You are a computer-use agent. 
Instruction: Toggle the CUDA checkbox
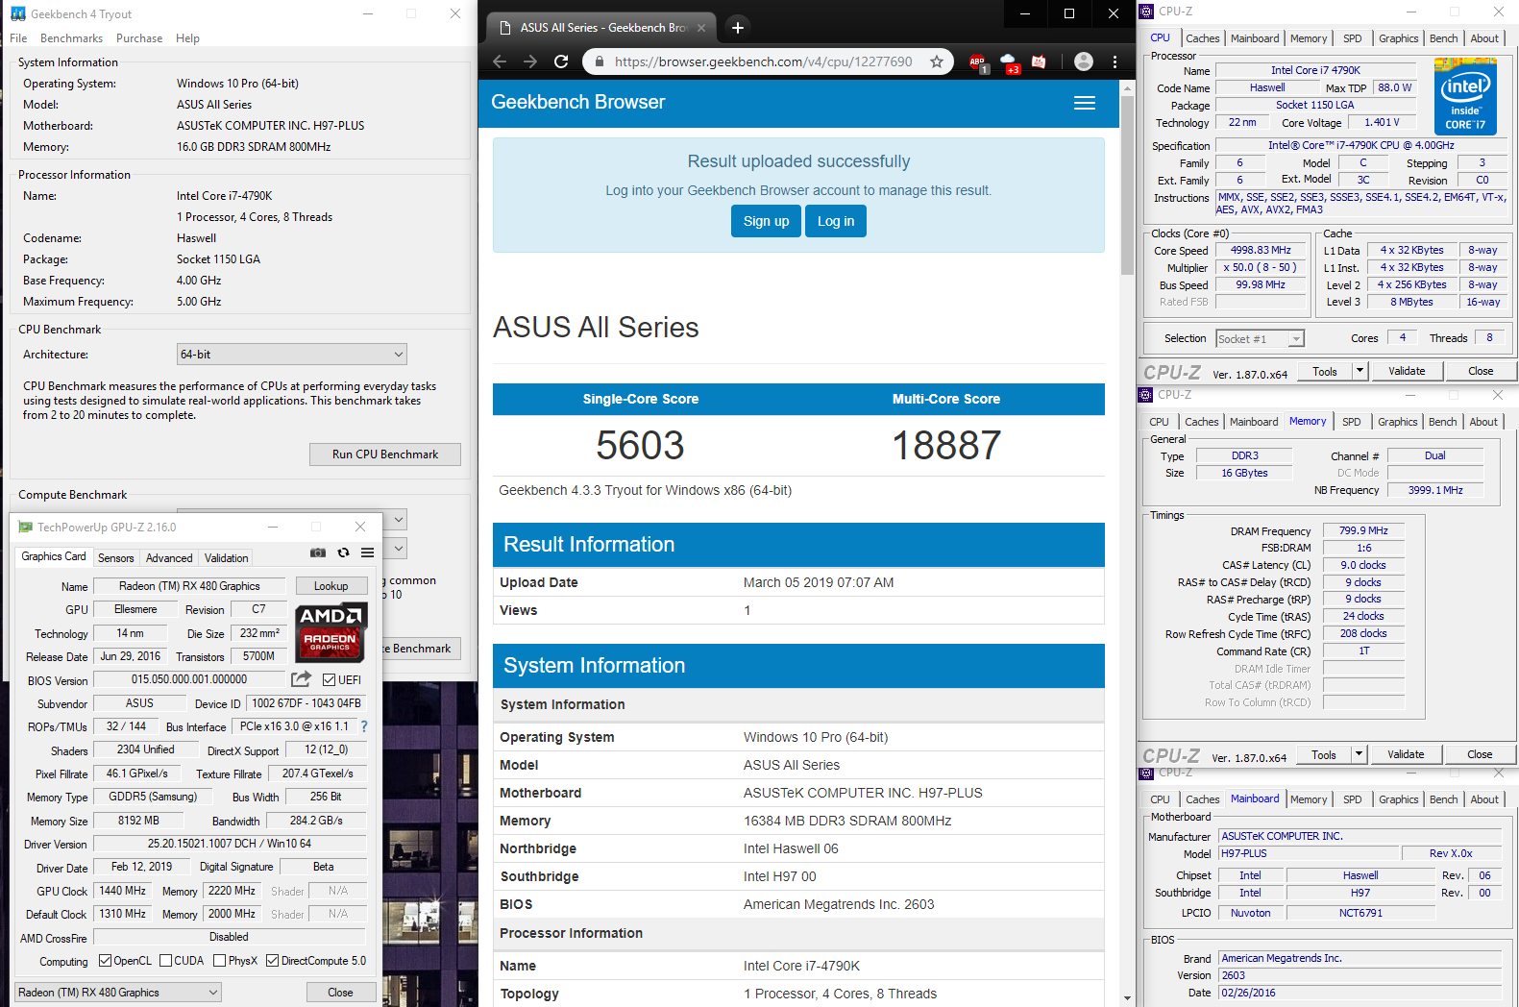[166, 961]
